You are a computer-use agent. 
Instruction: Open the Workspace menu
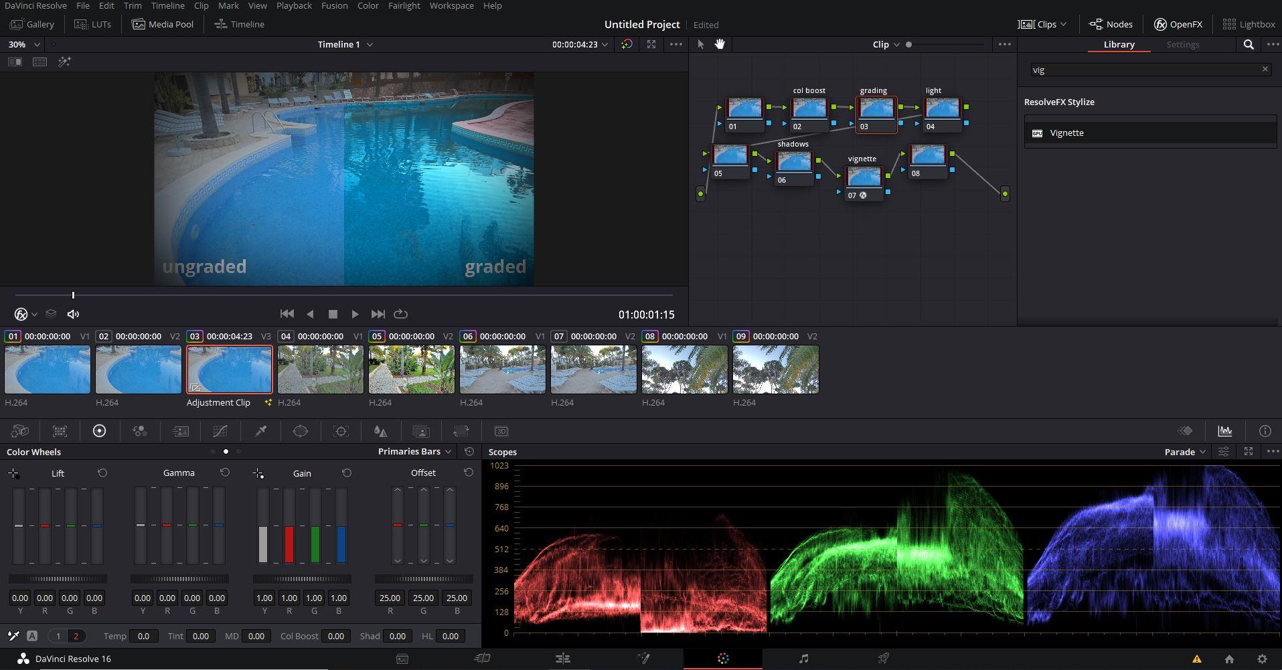click(451, 5)
